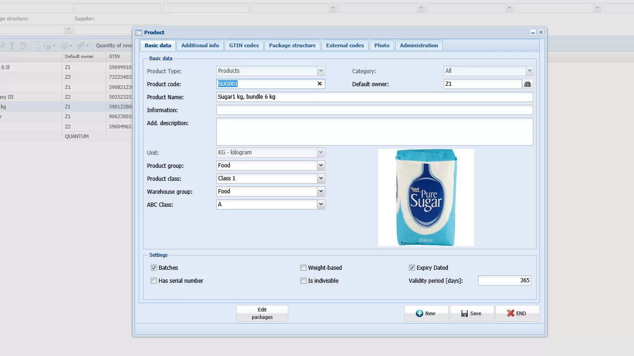Viewport: 634px width, 356px height.
Task: Open the Product Type dropdown
Action: click(x=321, y=71)
